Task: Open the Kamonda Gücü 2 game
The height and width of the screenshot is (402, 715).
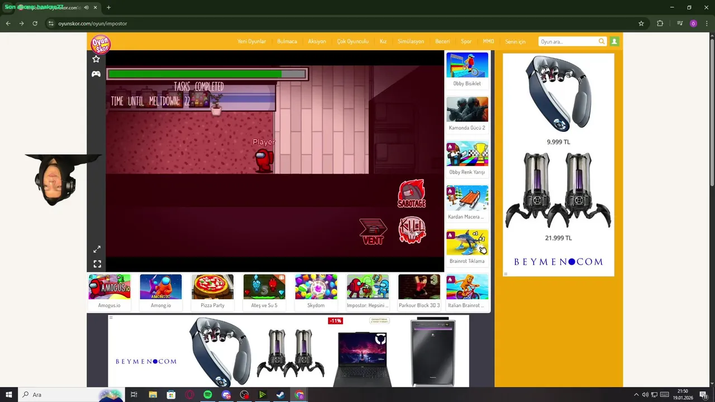Action: [467, 114]
